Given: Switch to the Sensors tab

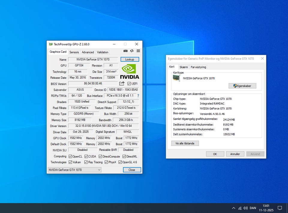Looking at the screenshot, I should [74, 52].
